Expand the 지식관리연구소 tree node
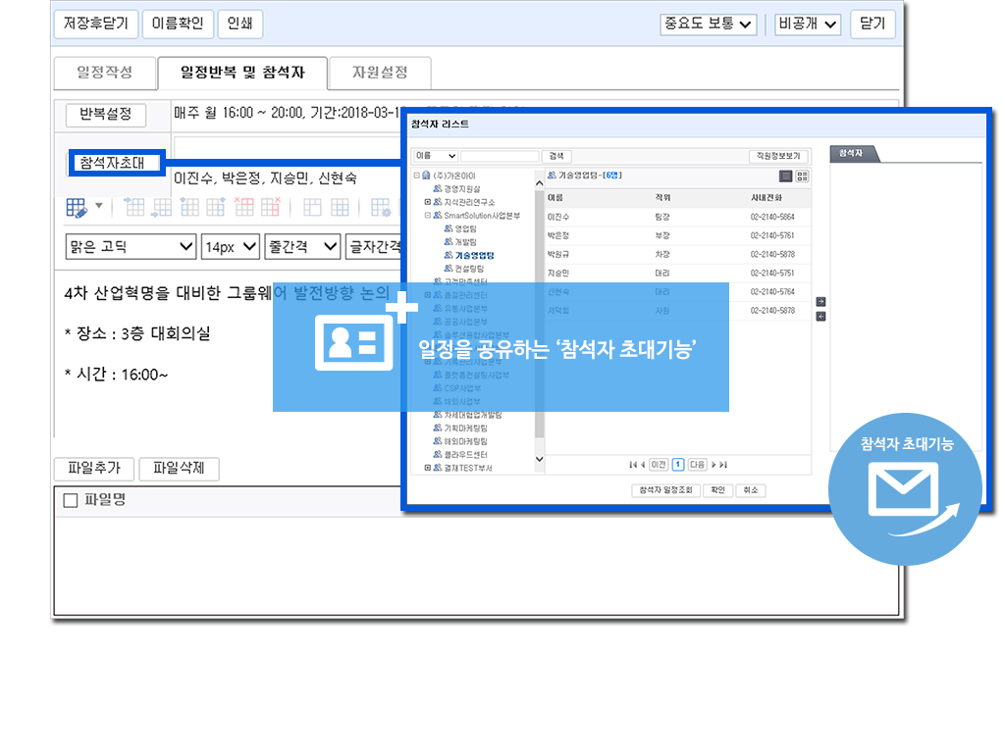1005x756 pixels. click(x=428, y=202)
